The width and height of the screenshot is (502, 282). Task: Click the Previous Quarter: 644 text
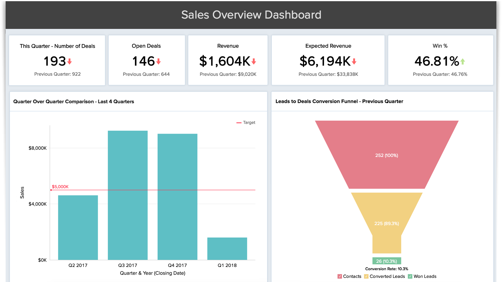click(146, 74)
